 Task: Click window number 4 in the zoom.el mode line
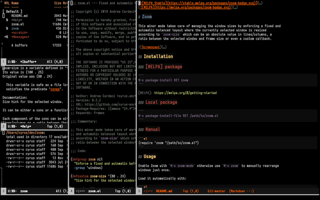tap(71, 191)
